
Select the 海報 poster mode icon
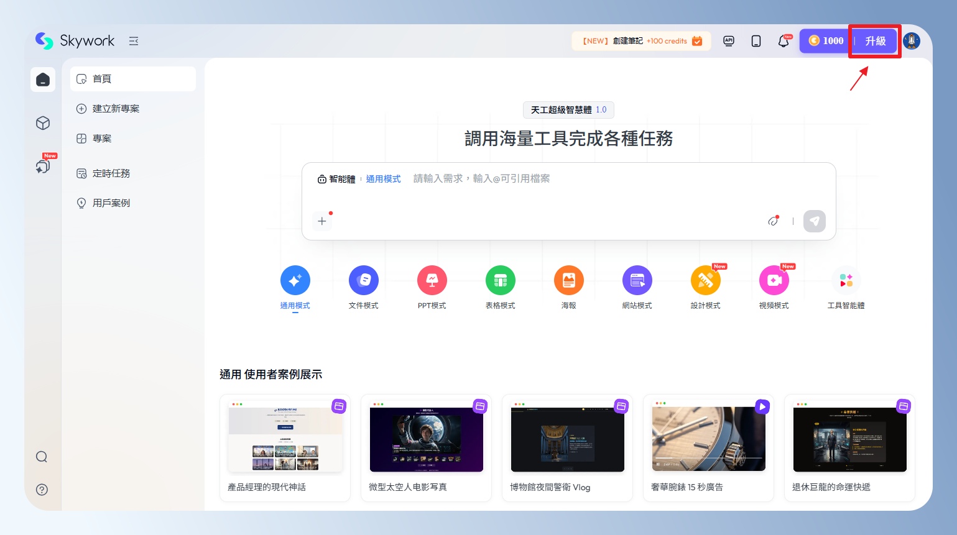(x=568, y=281)
